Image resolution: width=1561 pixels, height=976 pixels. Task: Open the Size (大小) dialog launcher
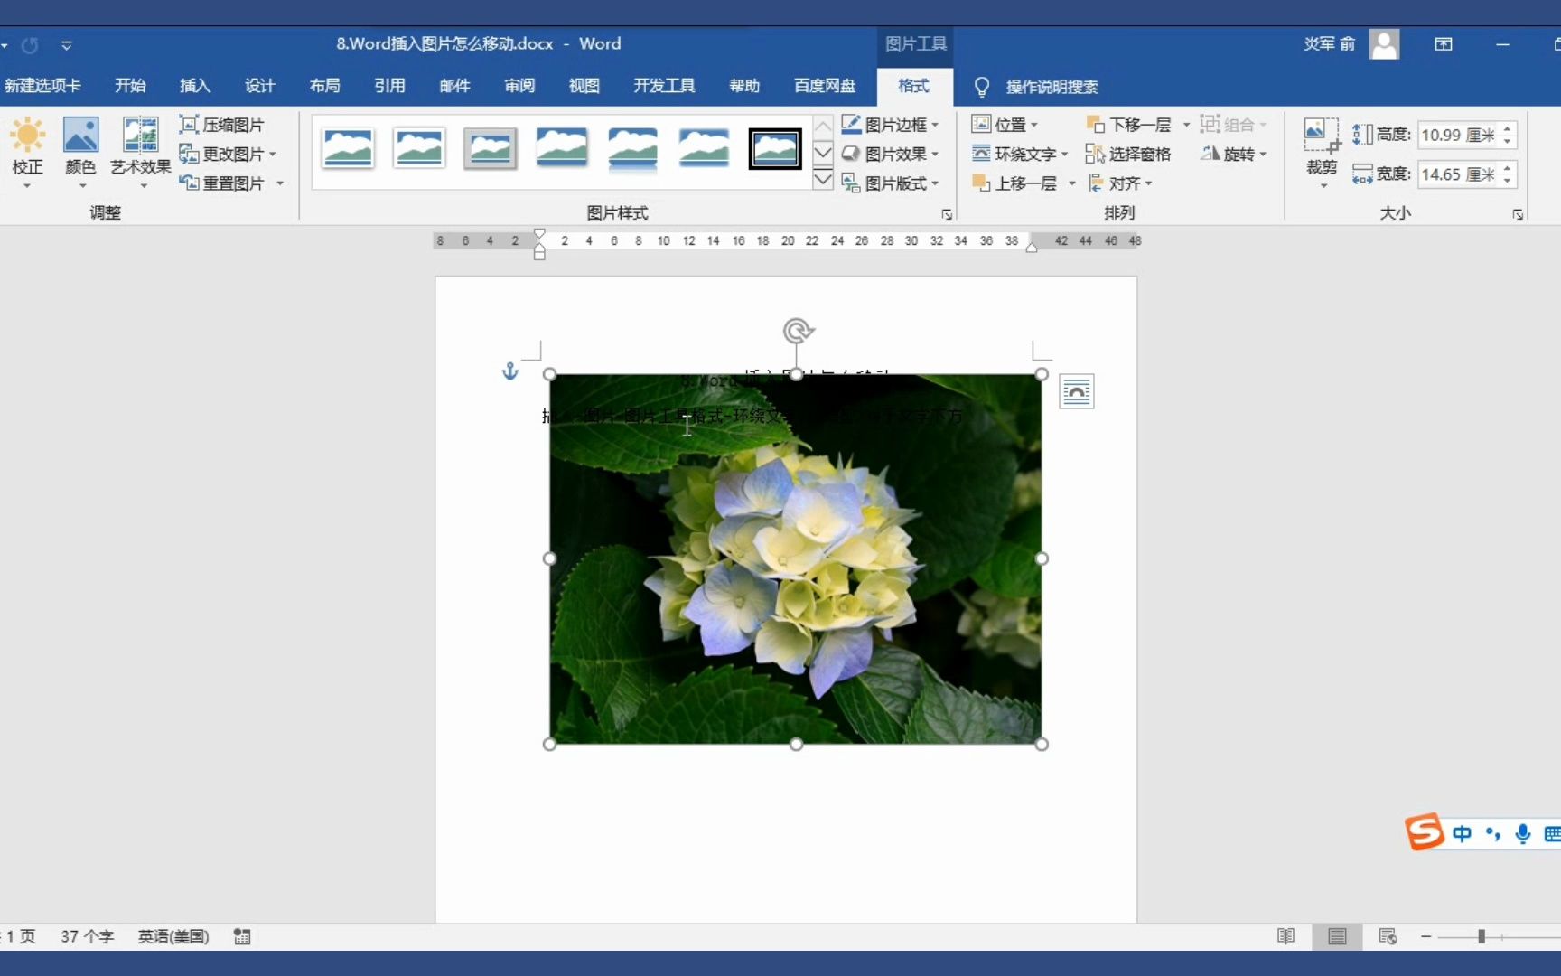pyautogui.click(x=1518, y=214)
